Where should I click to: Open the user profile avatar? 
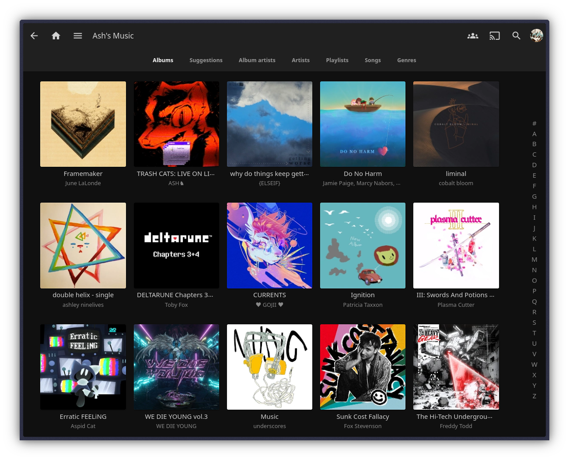click(536, 35)
